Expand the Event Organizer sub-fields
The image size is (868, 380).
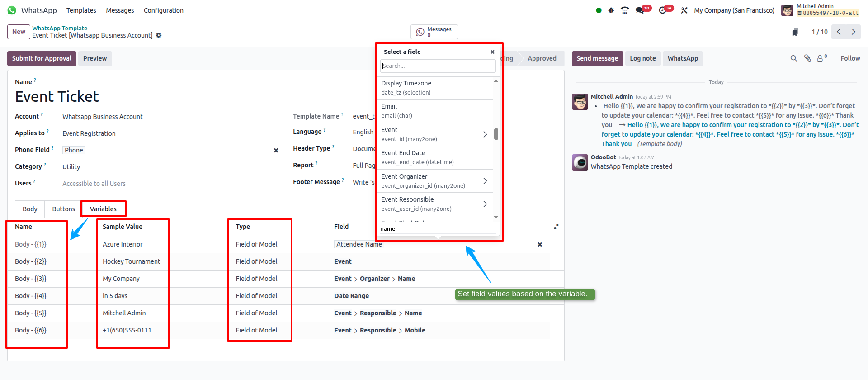point(485,181)
